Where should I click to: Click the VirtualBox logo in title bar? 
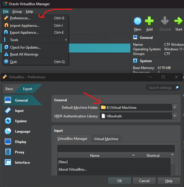[x=5, y=4]
